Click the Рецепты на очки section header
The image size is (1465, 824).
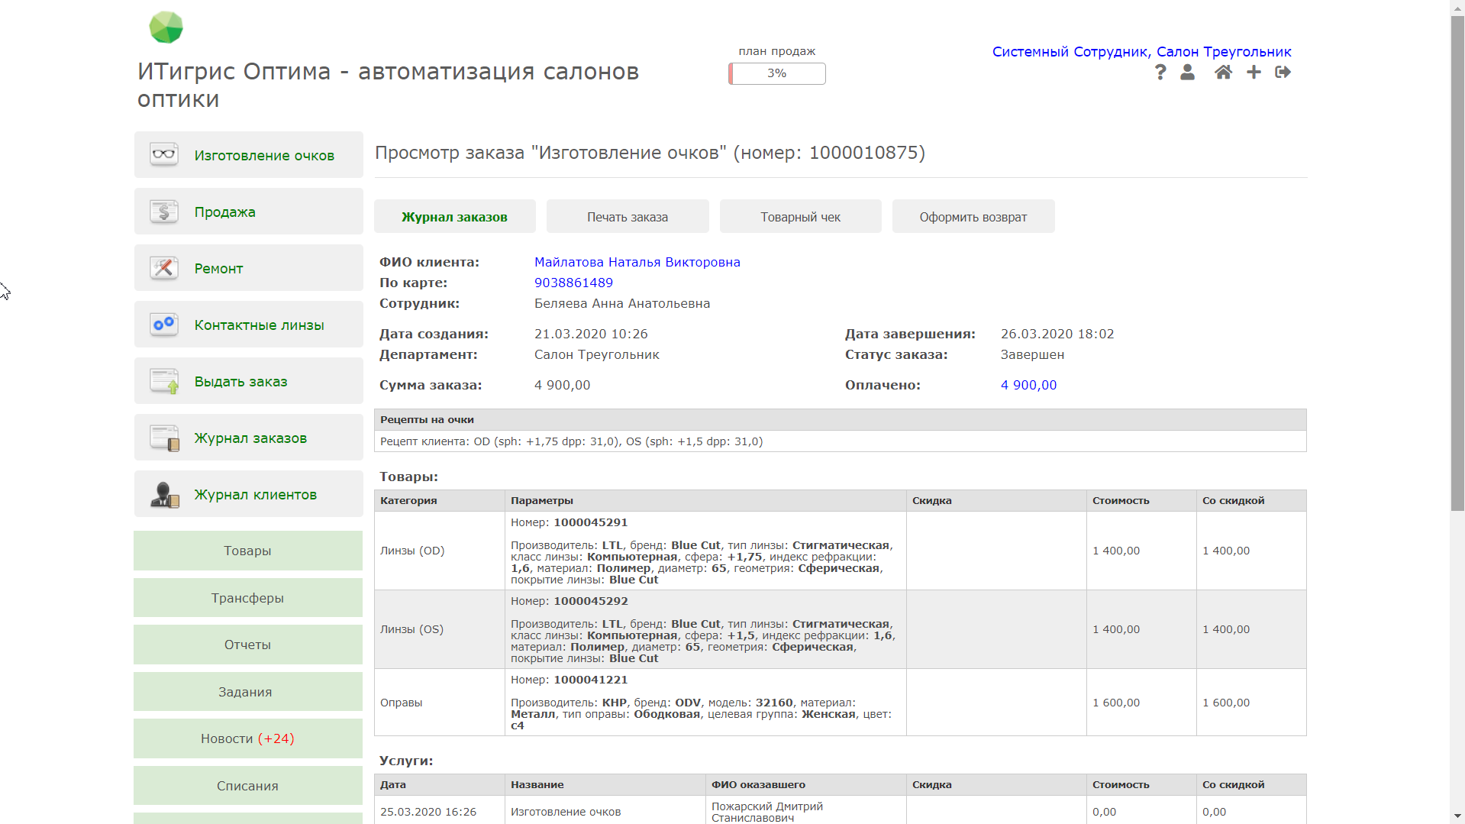point(840,419)
